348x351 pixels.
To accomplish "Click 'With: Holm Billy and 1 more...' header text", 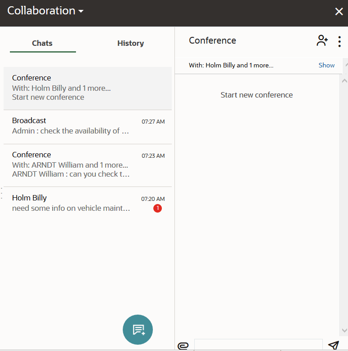I will 231,65.
